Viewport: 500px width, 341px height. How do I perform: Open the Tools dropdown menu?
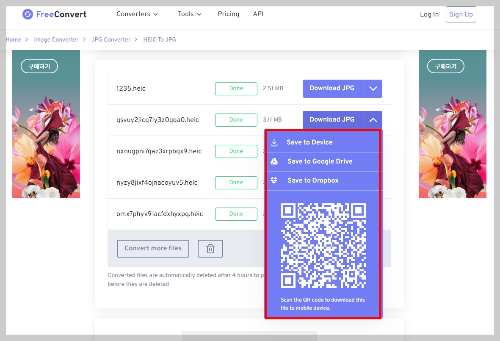point(190,14)
